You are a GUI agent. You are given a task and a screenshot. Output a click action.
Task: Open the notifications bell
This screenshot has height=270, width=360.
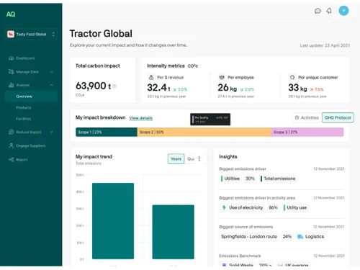[x=329, y=11]
